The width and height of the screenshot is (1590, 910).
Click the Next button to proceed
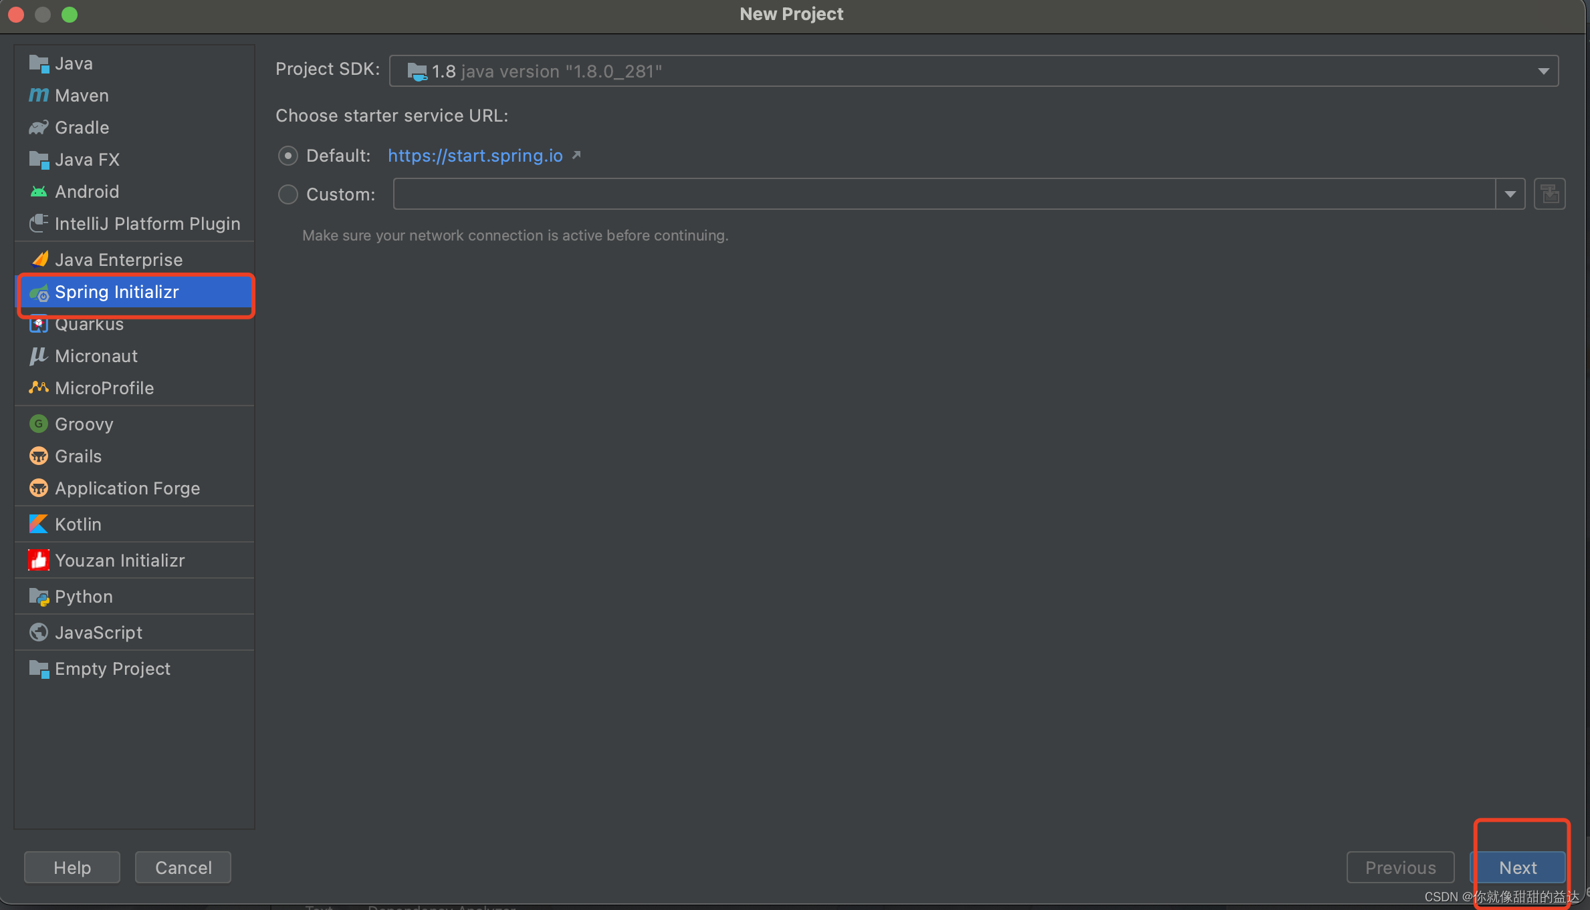point(1519,867)
